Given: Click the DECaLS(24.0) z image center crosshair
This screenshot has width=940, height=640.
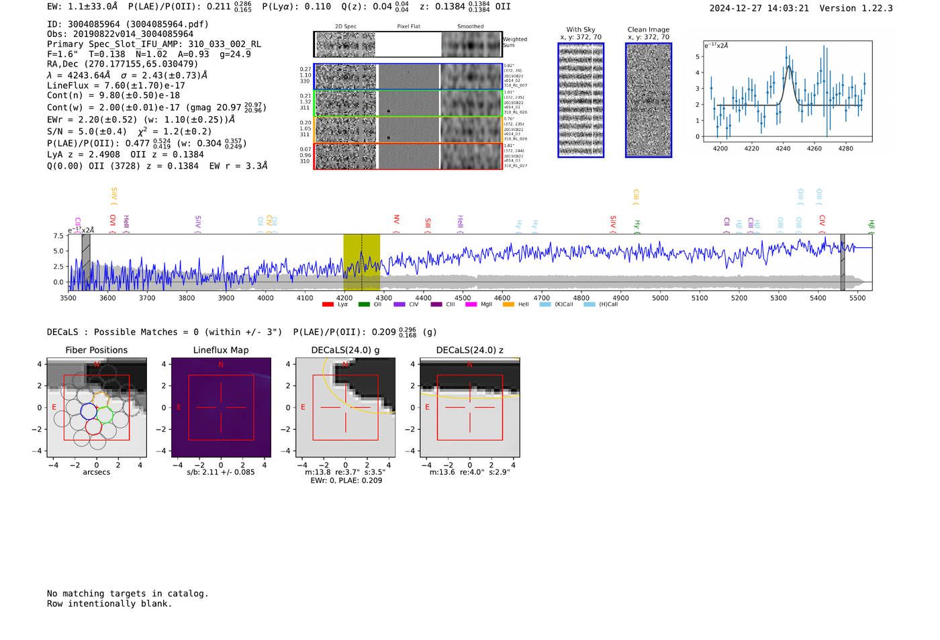Looking at the screenshot, I should 470,408.
